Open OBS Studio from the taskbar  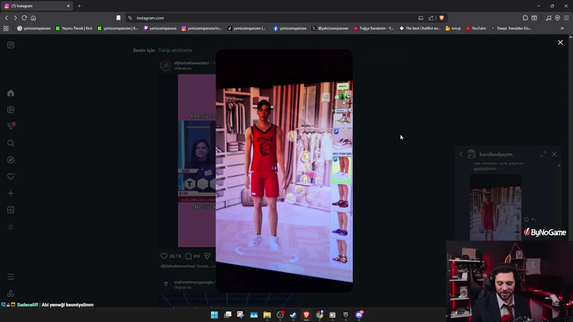280,315
